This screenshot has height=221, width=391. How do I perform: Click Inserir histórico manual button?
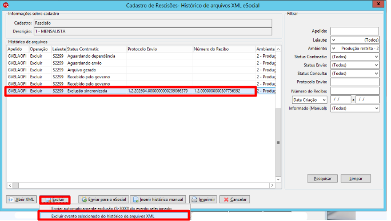point(158,199)
